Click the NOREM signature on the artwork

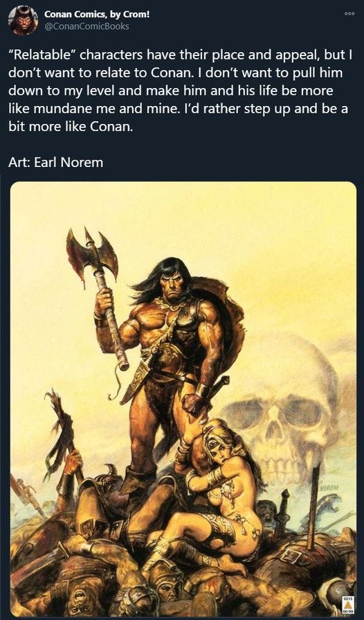[331, 488]
